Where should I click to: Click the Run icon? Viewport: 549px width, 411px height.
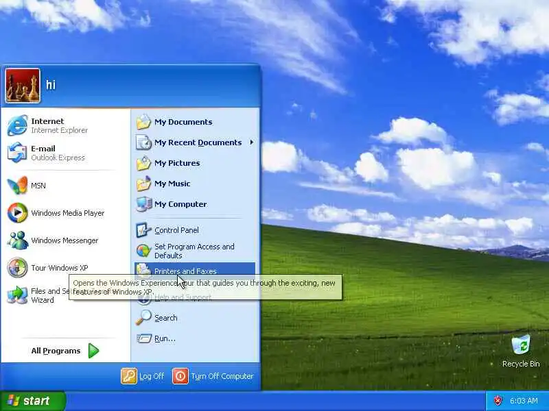pyautogui.click(x=143, y=338)
